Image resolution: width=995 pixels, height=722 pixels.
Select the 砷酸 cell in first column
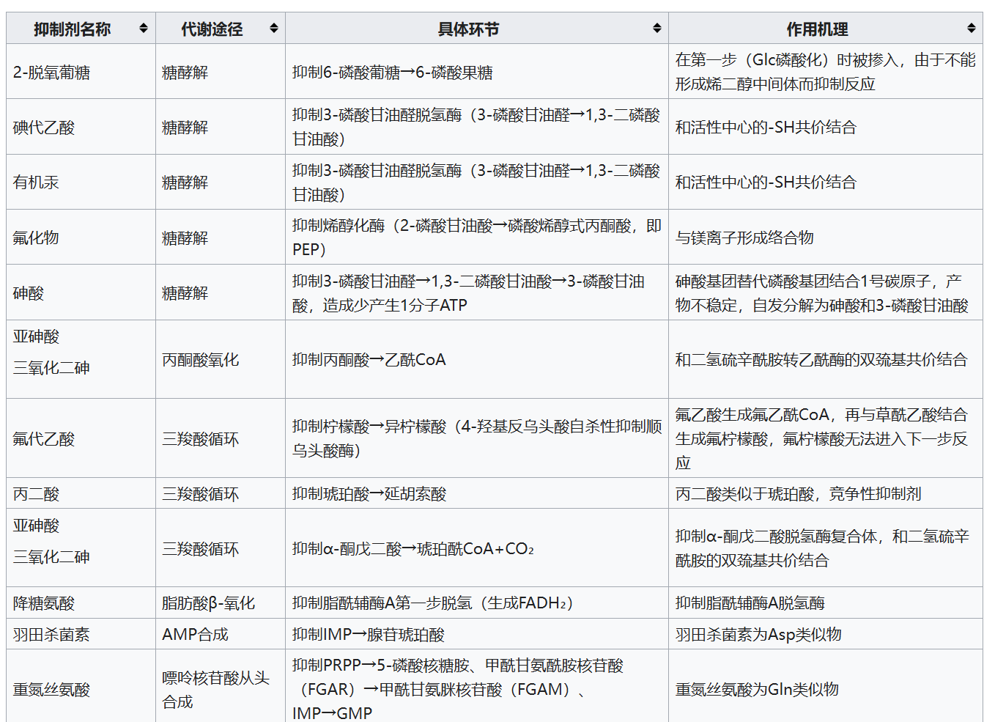pos(29,293)
